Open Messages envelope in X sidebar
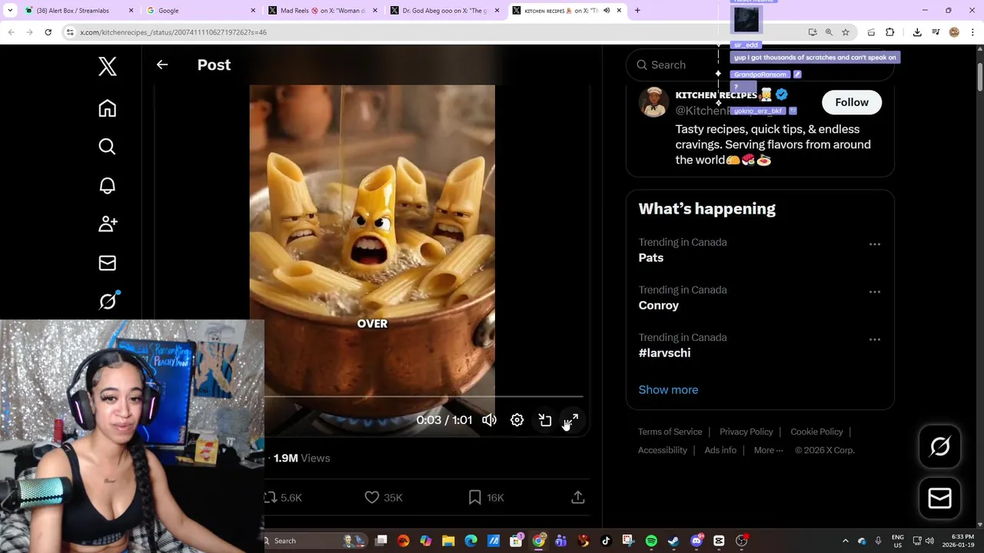This screenshot has height=553, width=984. pyautogui.click(x=108, y=263)
